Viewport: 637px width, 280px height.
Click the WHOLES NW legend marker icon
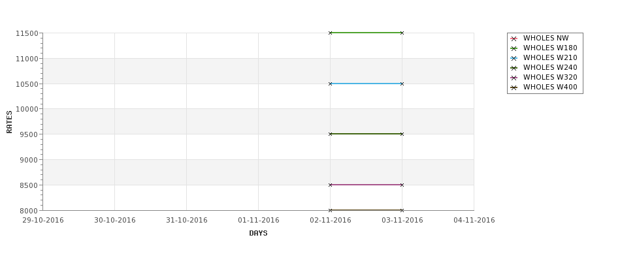click(514, 39)
